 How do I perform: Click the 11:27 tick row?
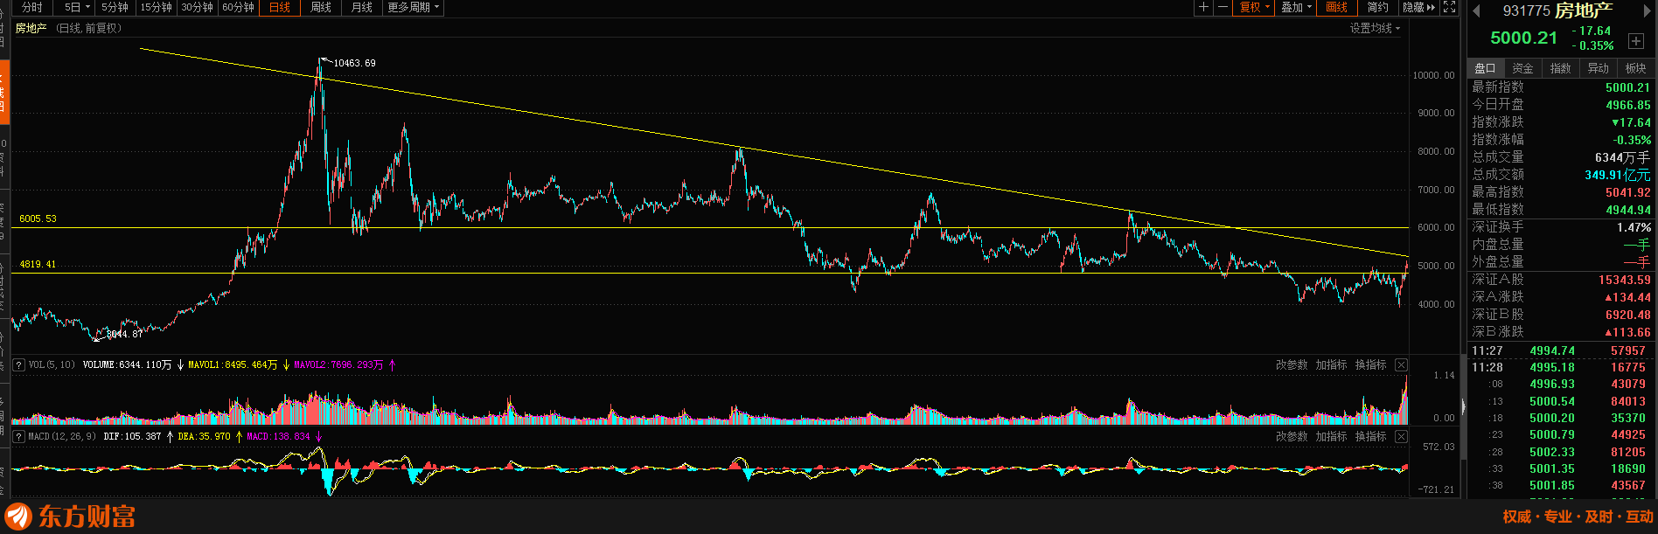click(1561, 350)
